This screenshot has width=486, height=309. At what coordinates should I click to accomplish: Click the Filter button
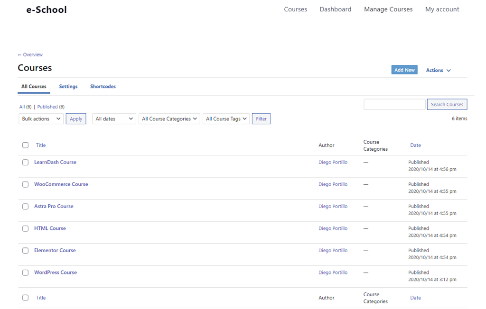point(262,118)
